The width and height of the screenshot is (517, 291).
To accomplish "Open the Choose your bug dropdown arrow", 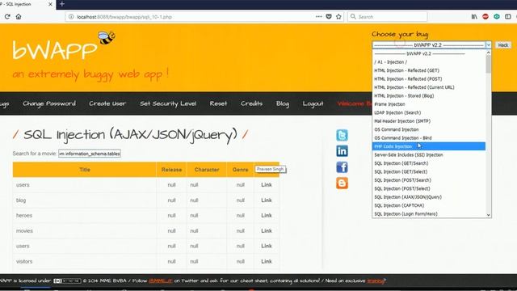I will (x=488, y=45).
